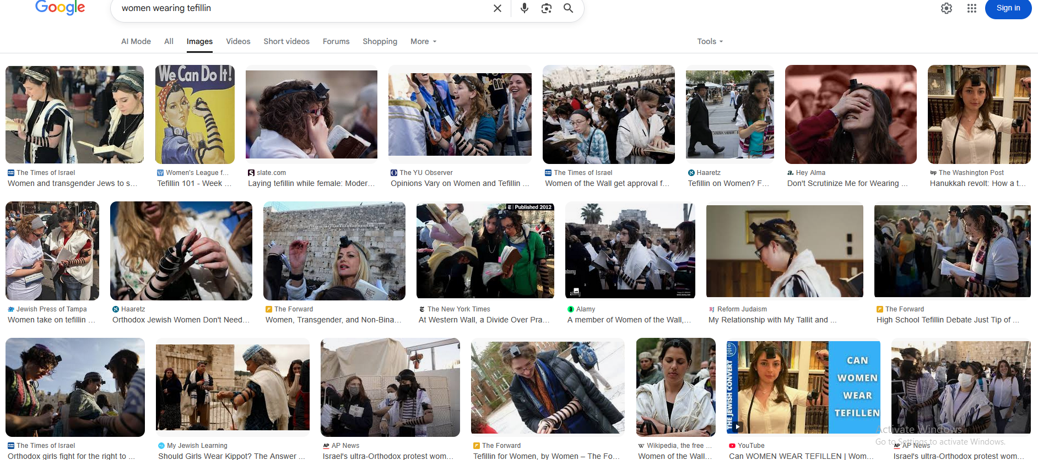Start voice search with microphone icon

525,8
